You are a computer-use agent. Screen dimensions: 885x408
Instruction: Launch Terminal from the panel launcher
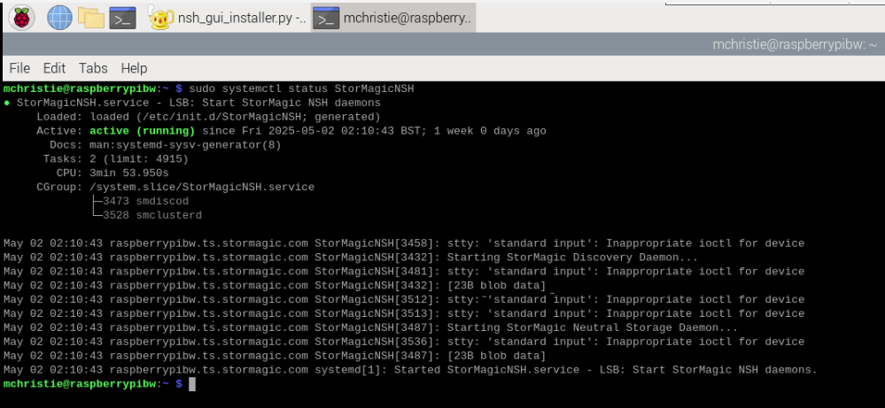(122, 18)
